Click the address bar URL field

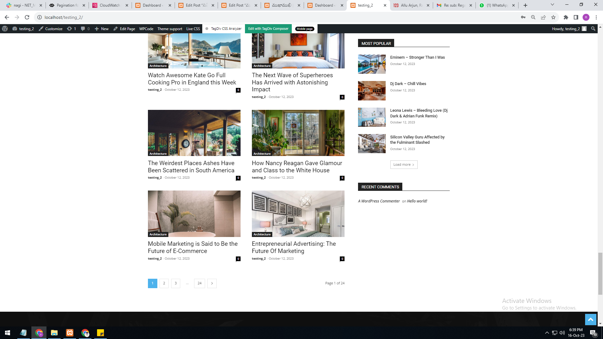(276, 17)
